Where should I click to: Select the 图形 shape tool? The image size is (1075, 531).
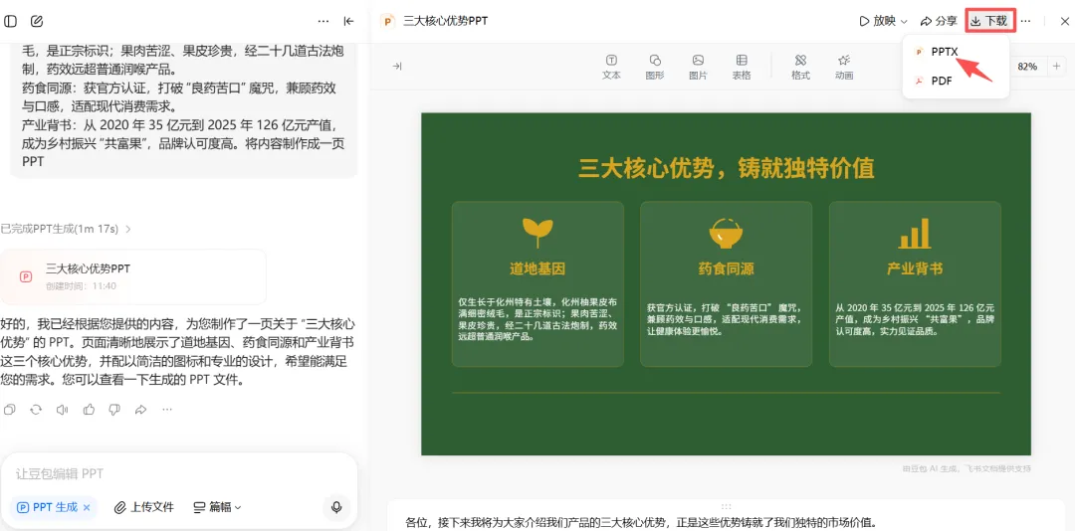pos(655,68)
